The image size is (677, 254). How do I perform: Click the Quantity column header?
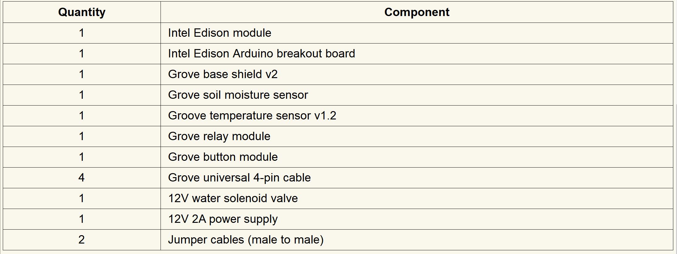click(x=82, y=12)
